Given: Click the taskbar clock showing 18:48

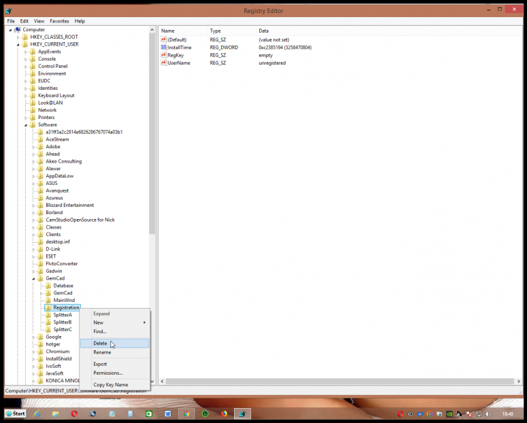Looking at the screenshot, I should click(x=507, y=414).
